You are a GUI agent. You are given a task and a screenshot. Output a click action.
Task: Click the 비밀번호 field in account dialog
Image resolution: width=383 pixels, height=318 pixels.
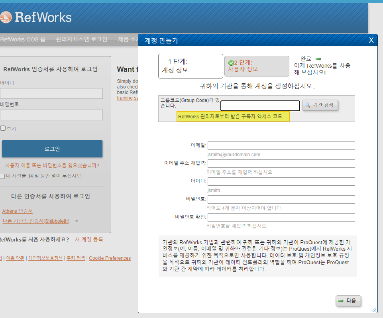coord(281,199)
